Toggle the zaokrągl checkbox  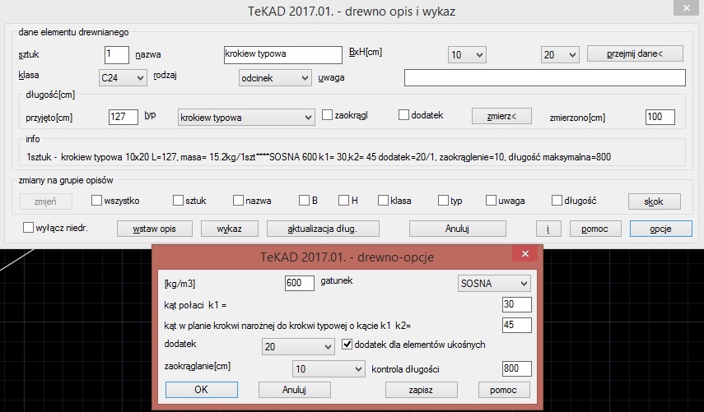point(328,115)
